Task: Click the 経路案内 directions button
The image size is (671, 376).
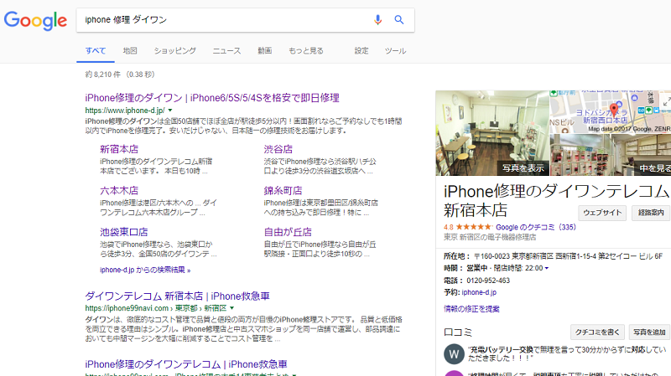Action: pos(652,213)
